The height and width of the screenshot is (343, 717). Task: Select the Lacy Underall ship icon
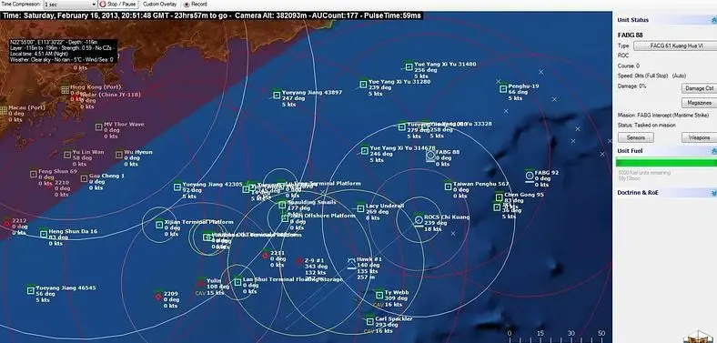(361, 208)
